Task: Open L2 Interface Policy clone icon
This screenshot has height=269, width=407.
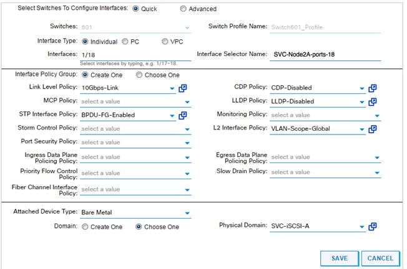Action: pos(373,129)
